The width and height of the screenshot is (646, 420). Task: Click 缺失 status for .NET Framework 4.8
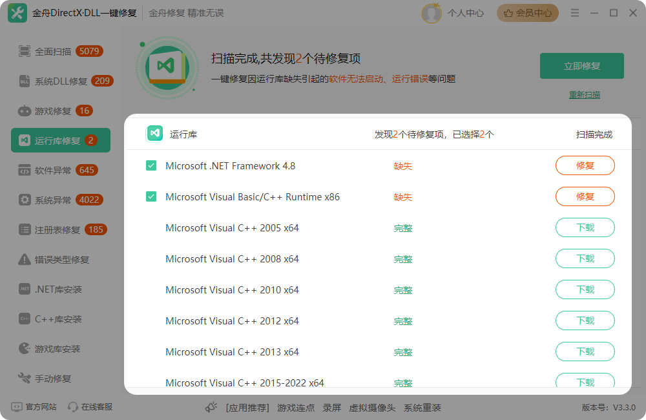[x=403, y=166]
